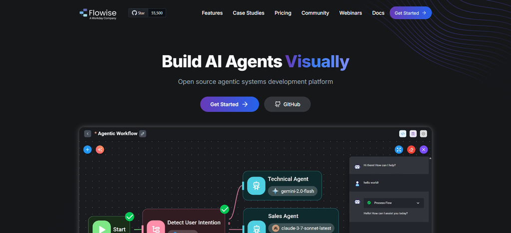Click the green play icon on the Start node

click(102, 228)
